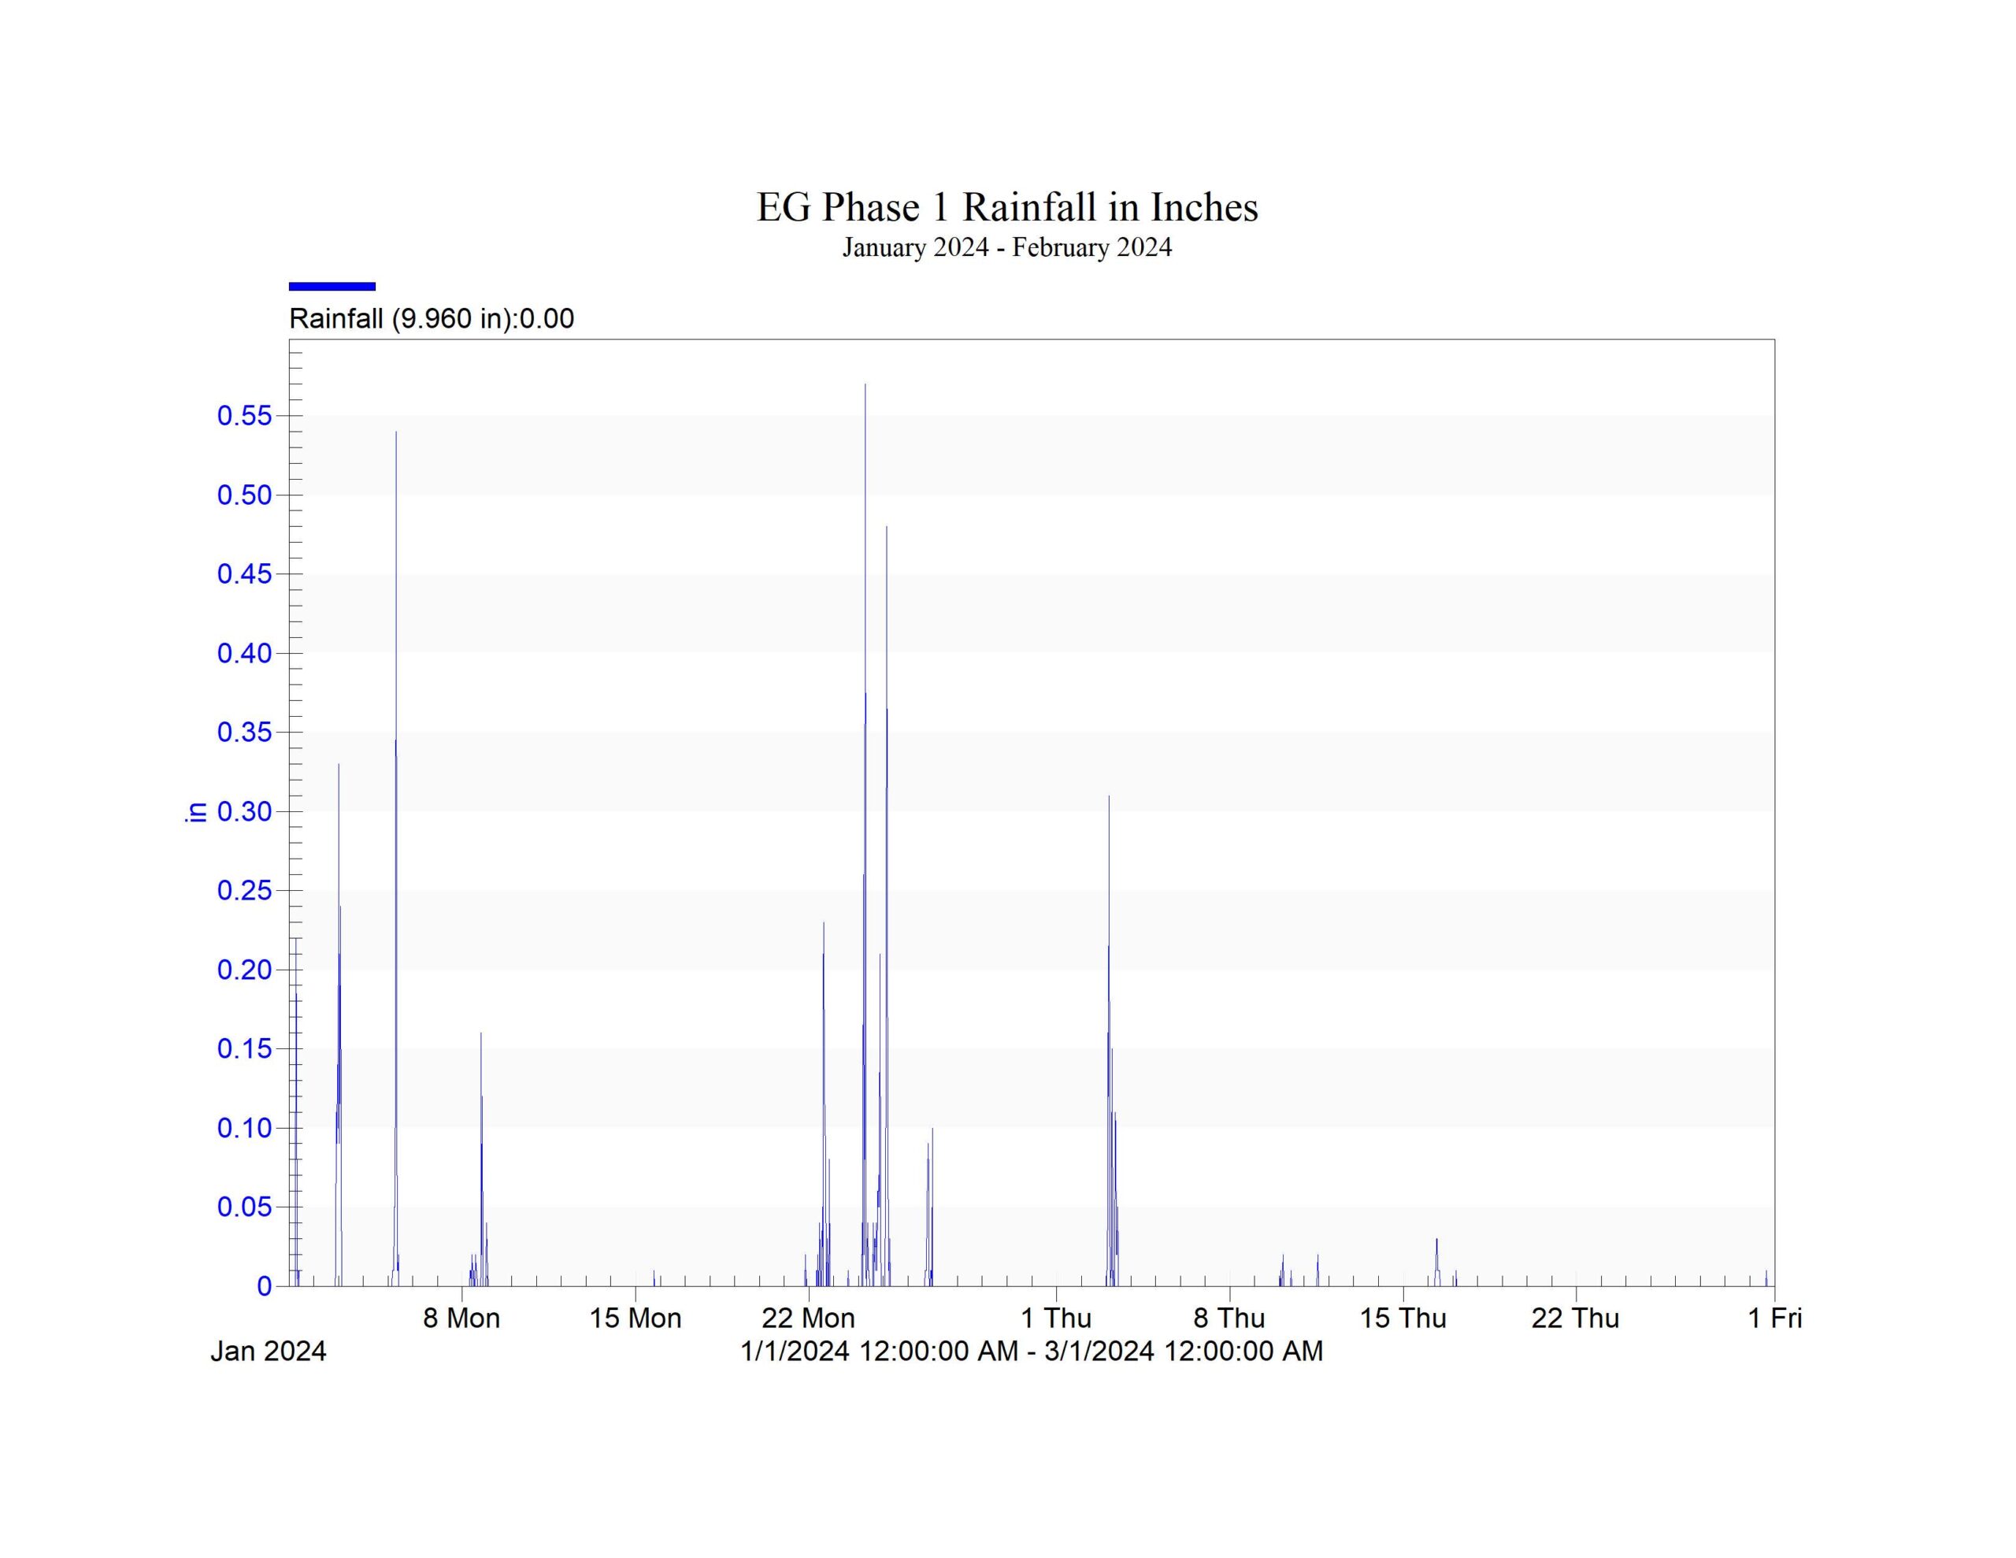Click the '1 Fri' x-axis date label
The image size is (2016, 1558).
(1775, 1318)
